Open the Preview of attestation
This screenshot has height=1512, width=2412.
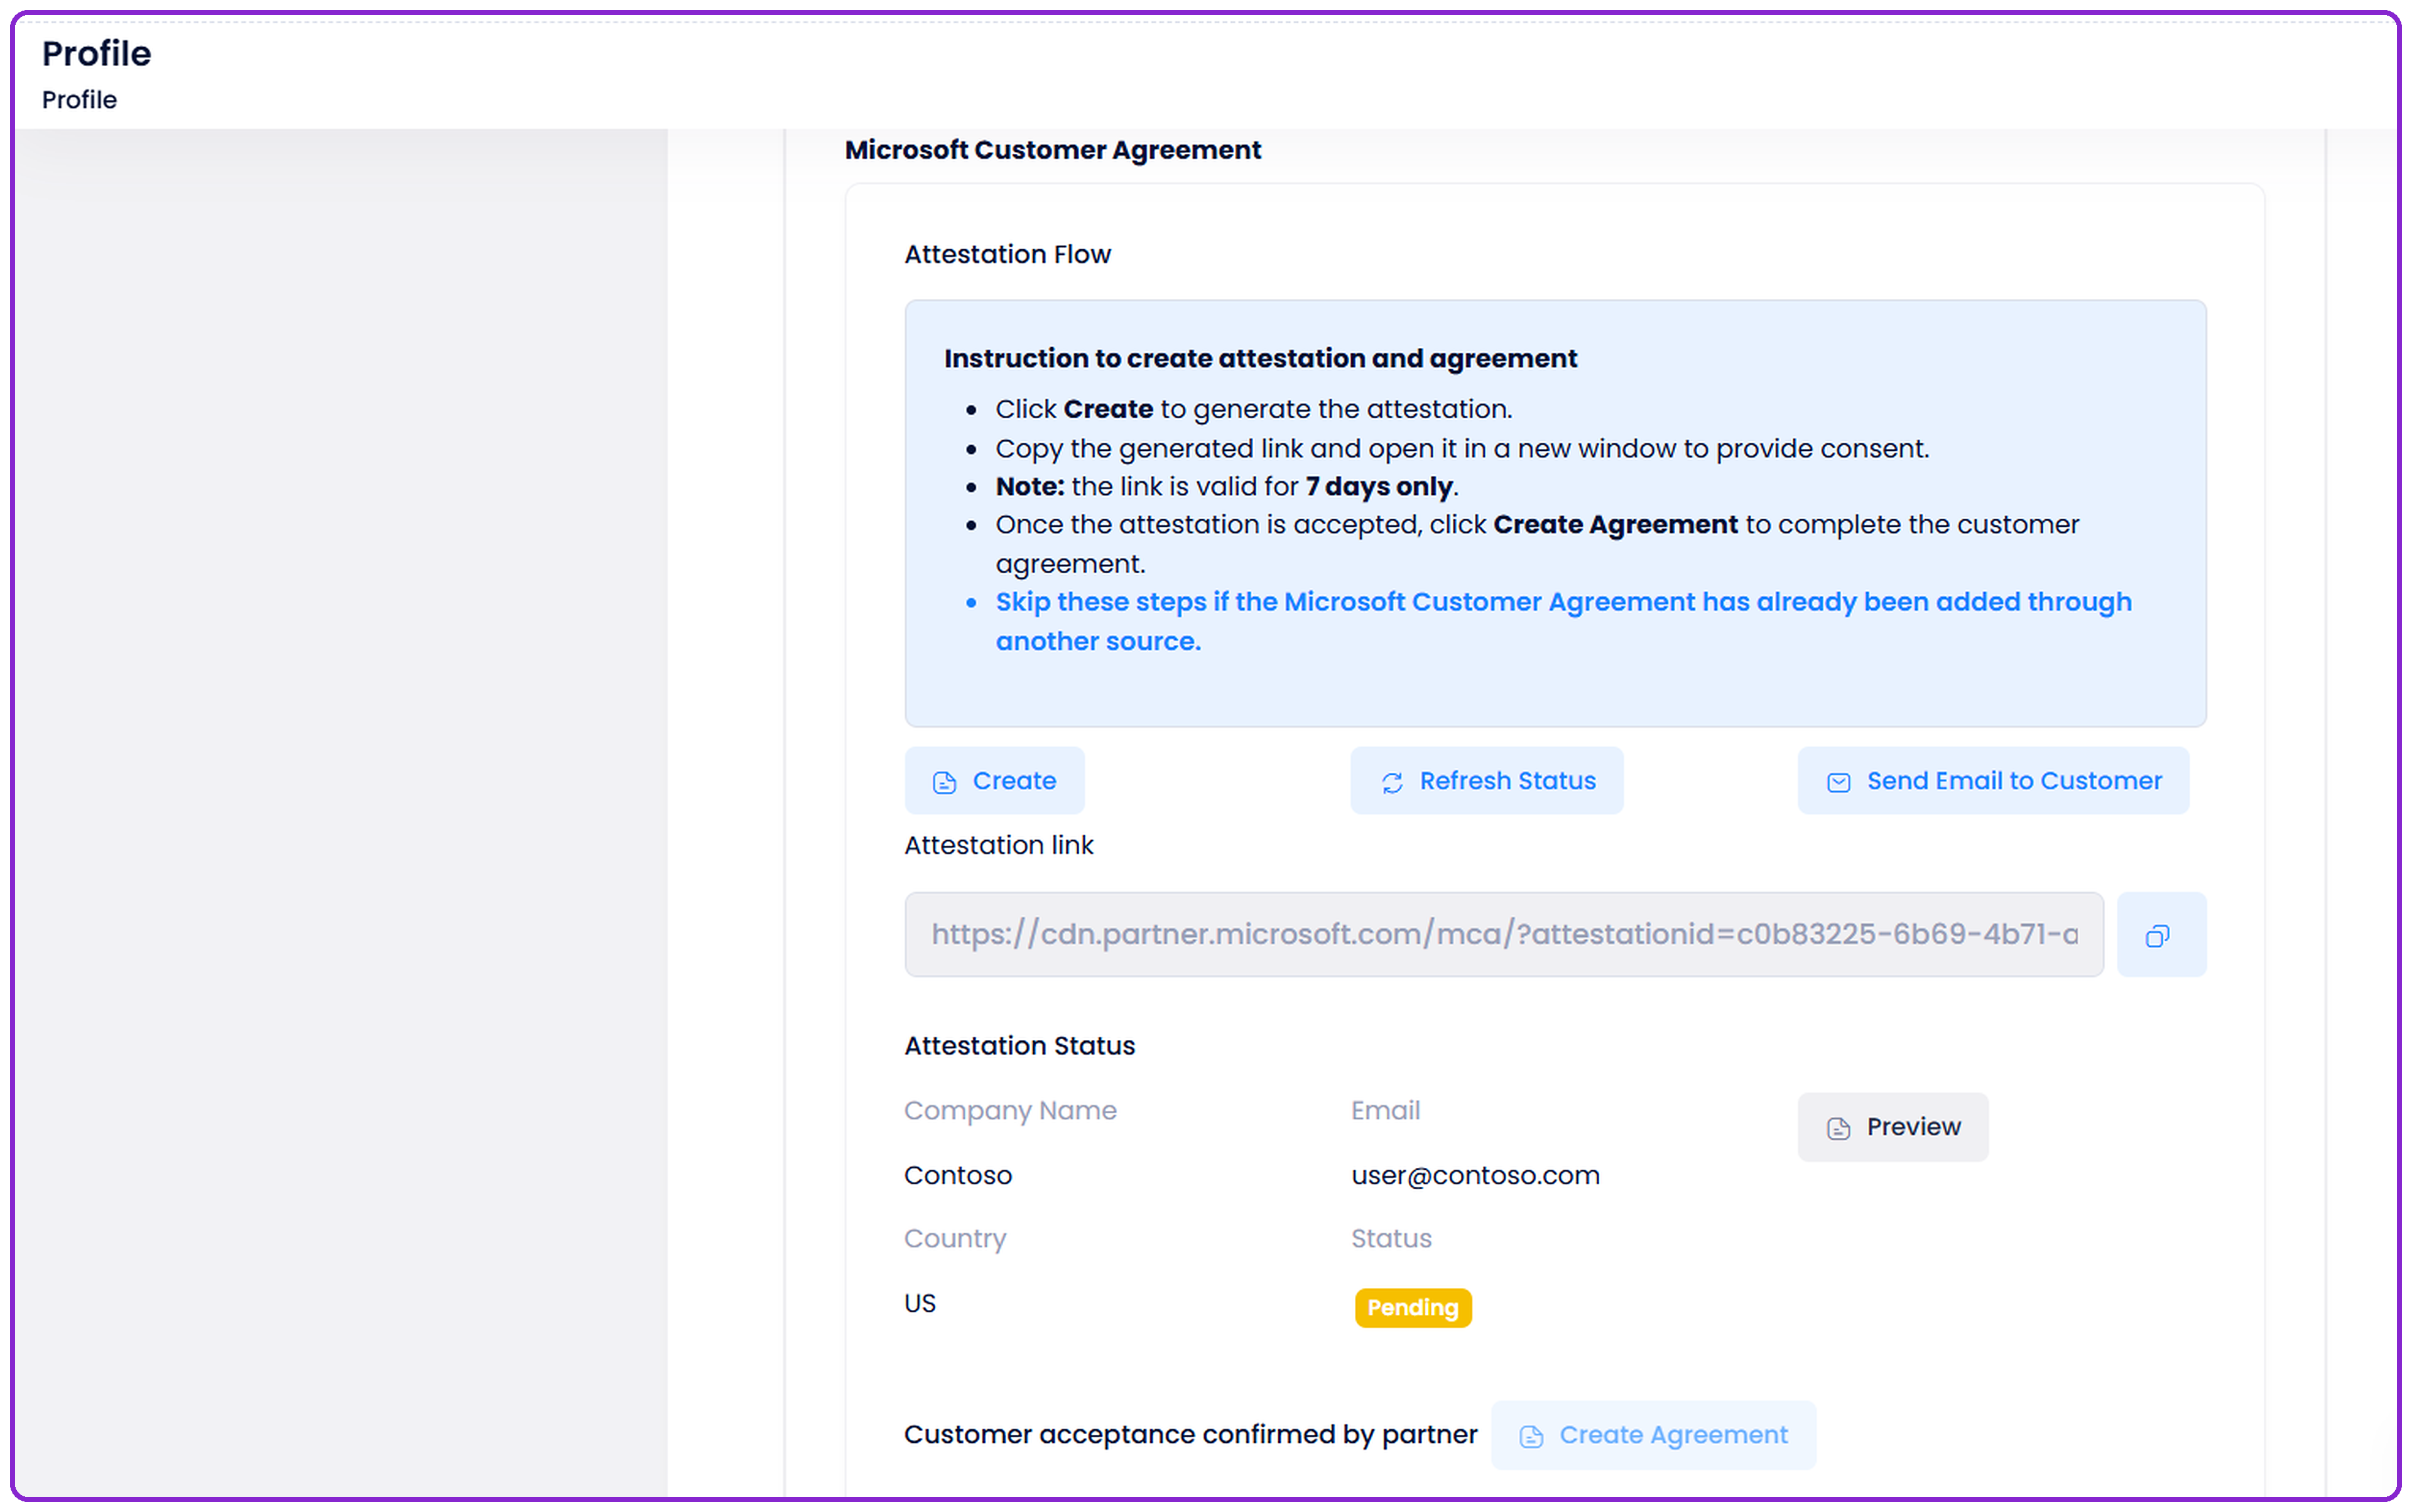point(1893,1127)
